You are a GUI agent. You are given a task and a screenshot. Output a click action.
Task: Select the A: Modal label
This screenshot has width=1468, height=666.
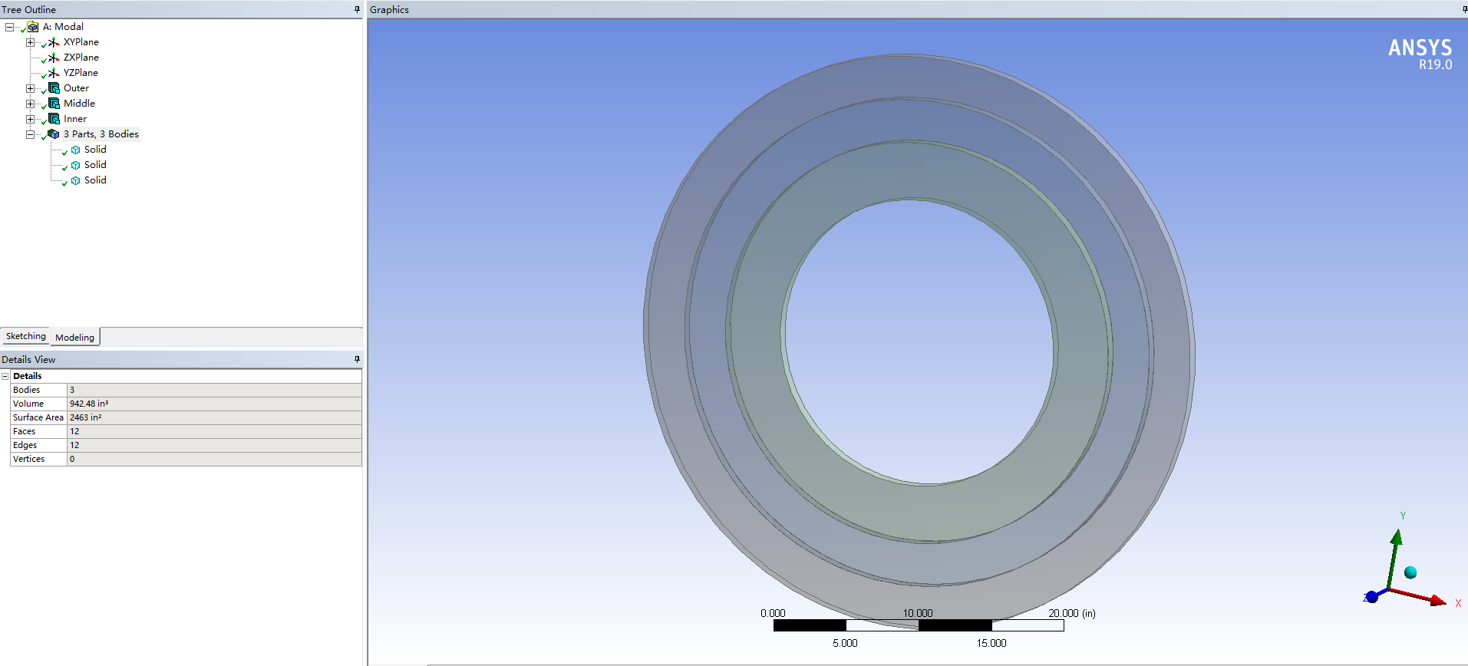[63, 27]
